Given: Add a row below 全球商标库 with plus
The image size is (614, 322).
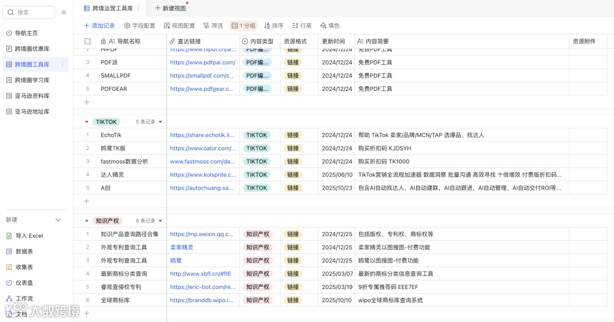Looking at the screenshot, I should click(87, 313).
